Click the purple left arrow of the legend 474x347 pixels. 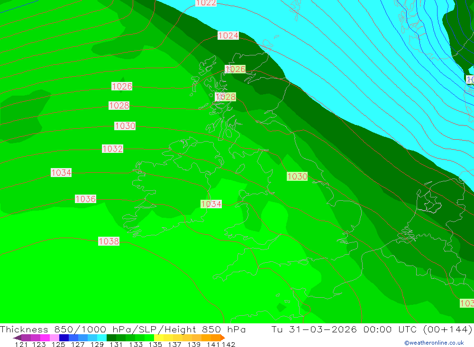(17, 338)
